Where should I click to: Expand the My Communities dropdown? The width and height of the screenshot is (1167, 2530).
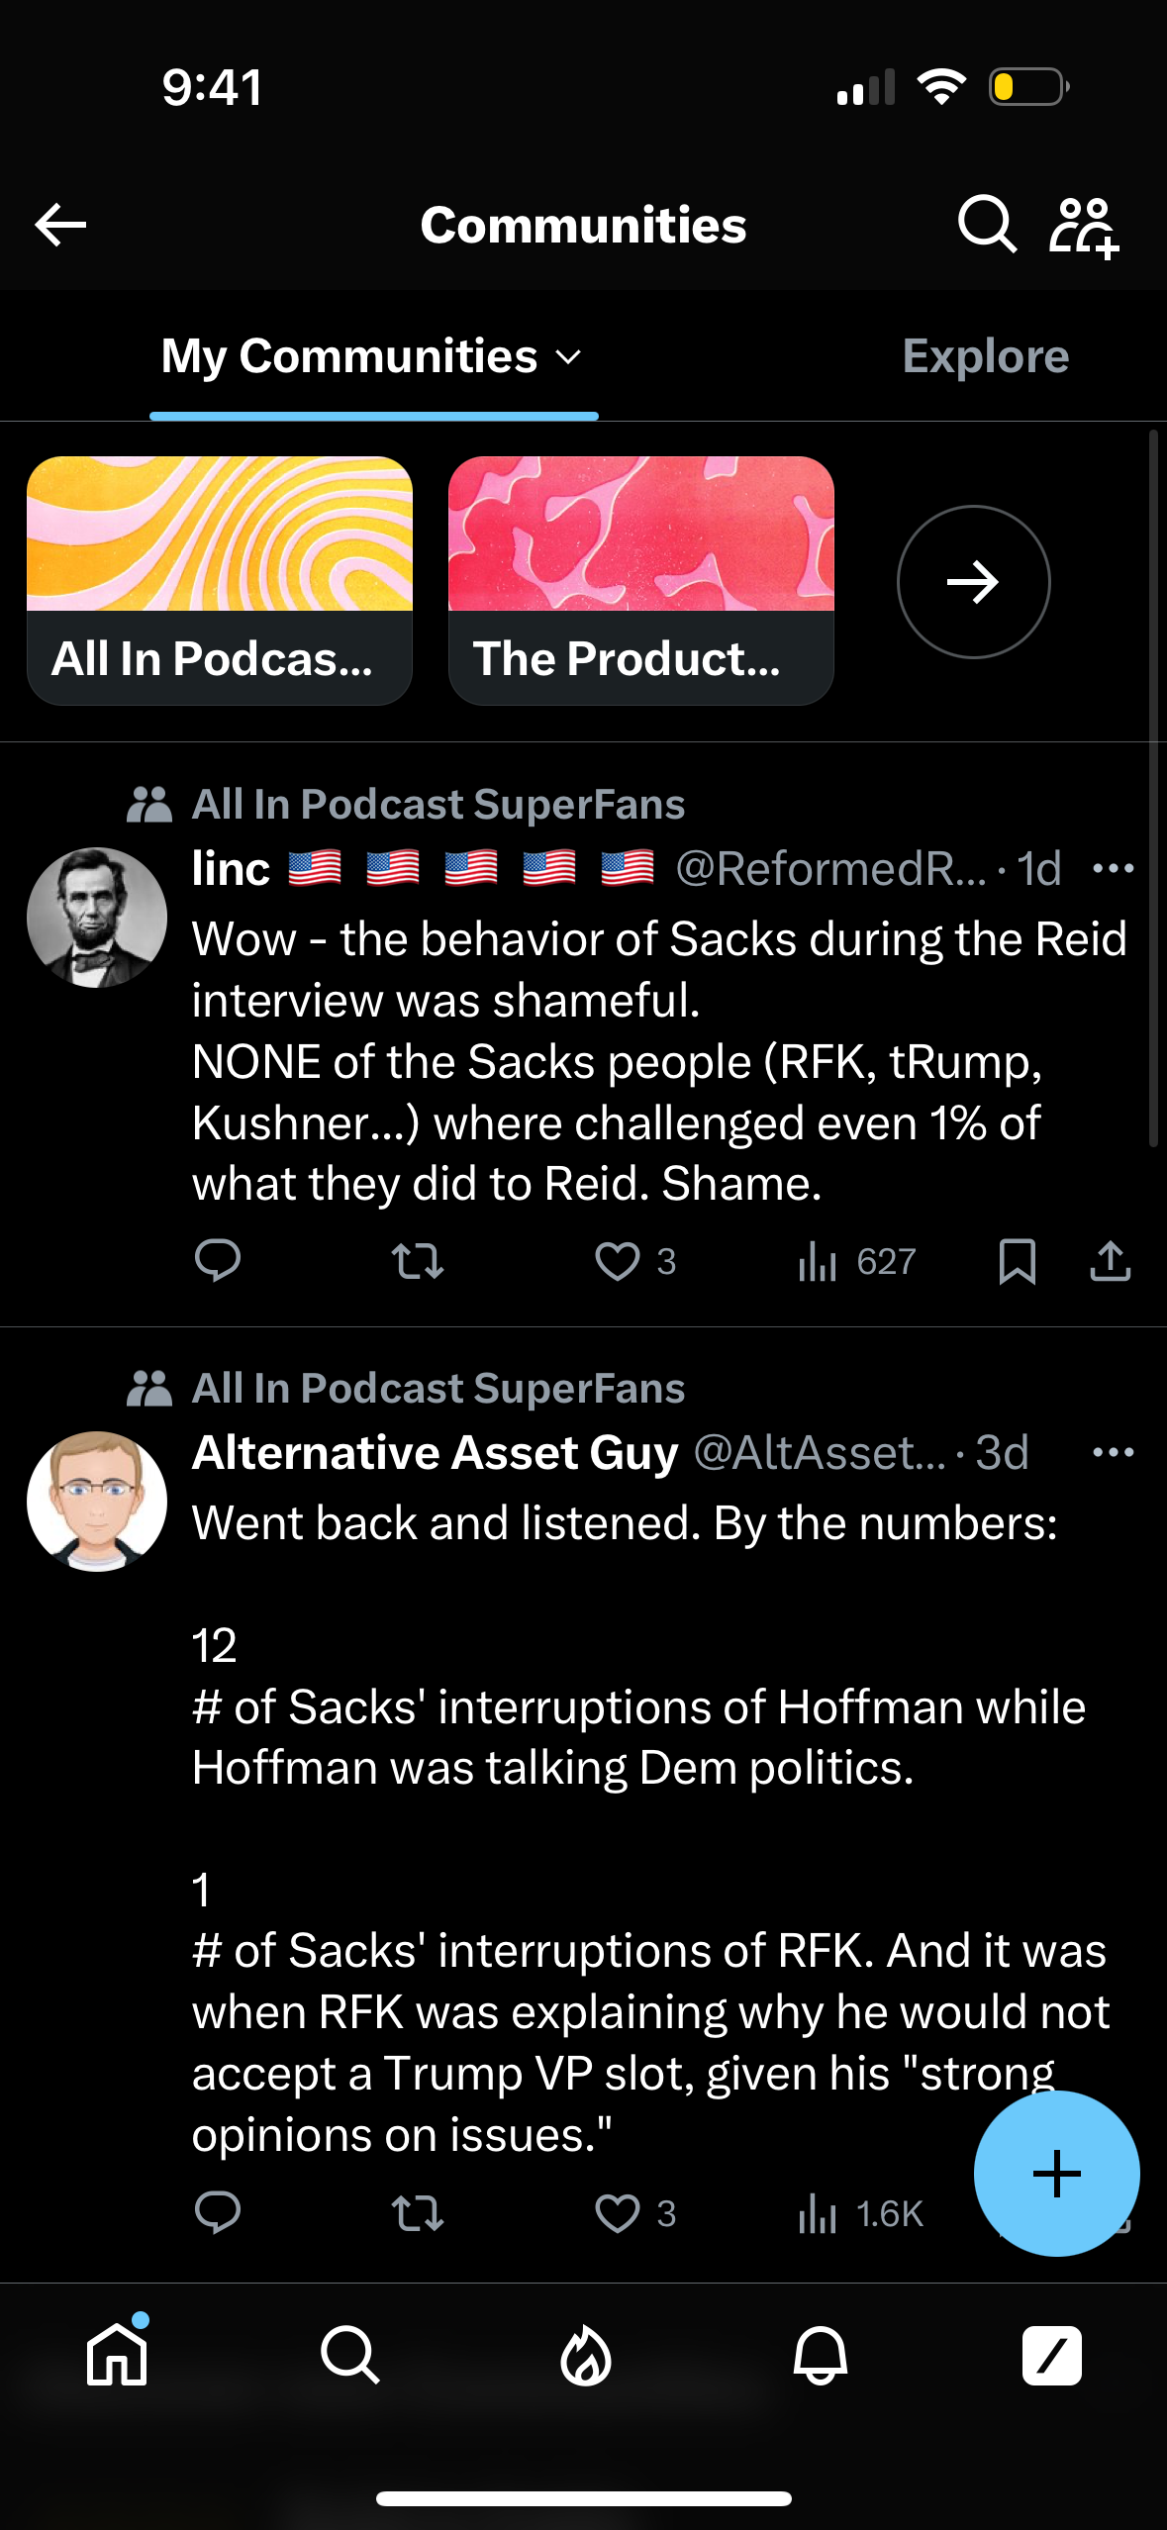pyautogui.click(x=566, y=358)
